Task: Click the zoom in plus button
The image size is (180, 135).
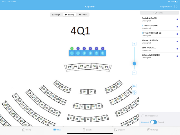Action: 134,44
